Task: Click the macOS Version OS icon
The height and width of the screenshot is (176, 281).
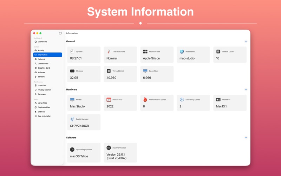Action: click(109, 148)
